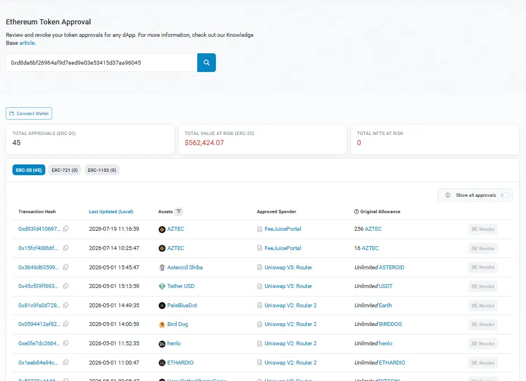Click the total approvals count 45
The width and height of the screenshot is (526, 381).
16,143
